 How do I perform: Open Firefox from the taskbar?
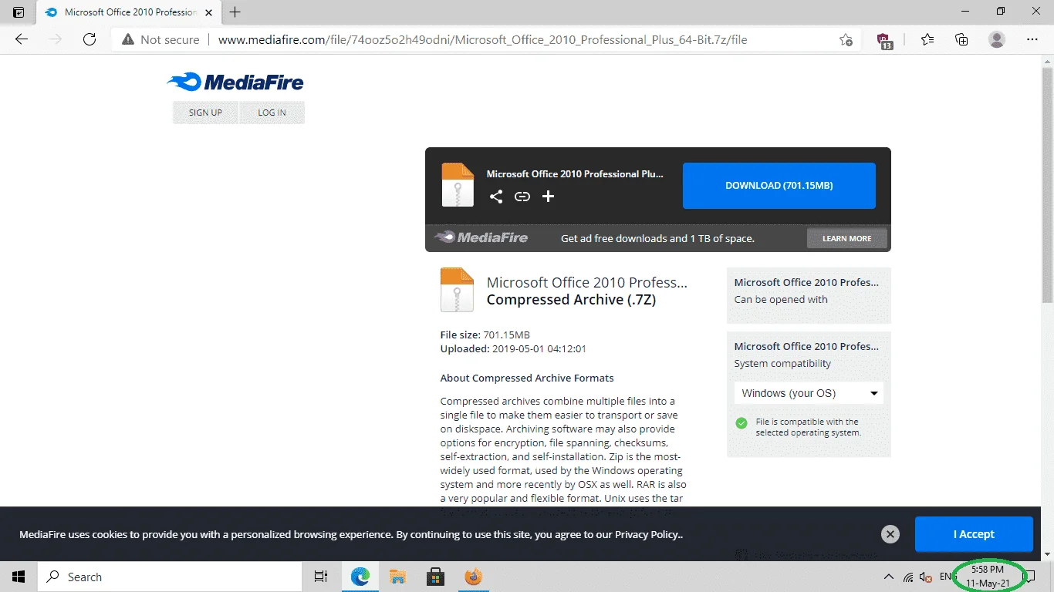(474, 577)
